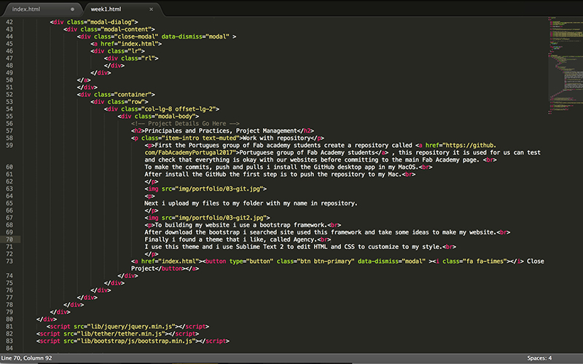
Task: Click "lib/tether/tether.min.js" script path
Action: tap(121, 334)
